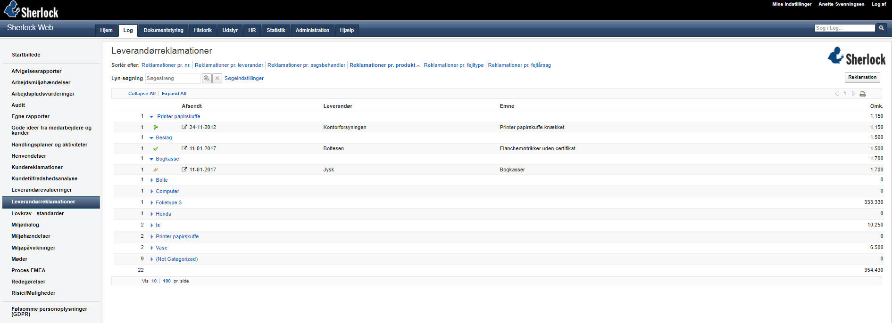Expand the Is group
The width and height of the screenshot is (892, 323).
click(152, 226)
